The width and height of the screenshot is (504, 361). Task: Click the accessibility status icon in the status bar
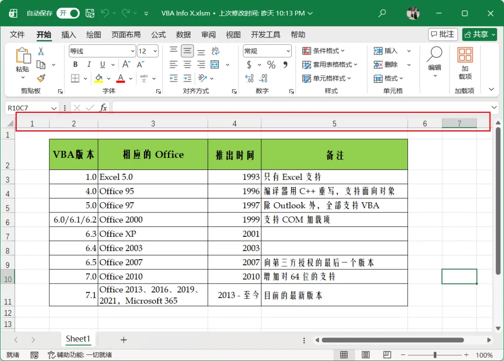tap(51, 355)
